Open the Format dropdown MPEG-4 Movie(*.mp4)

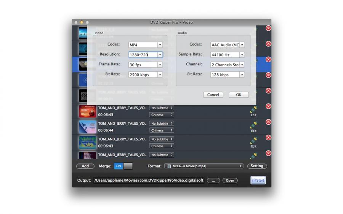(204, 166)
